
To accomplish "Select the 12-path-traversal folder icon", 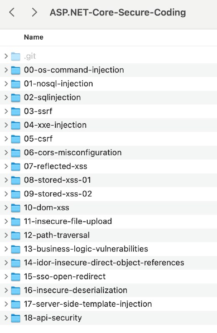I will coord(15,235).
